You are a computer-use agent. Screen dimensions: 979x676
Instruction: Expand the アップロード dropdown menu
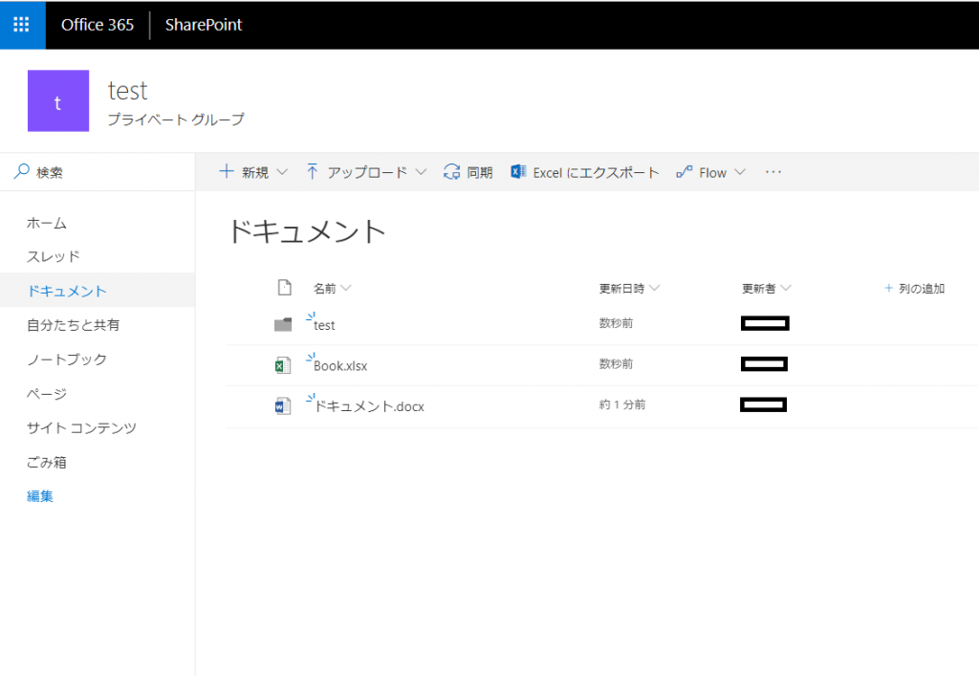421,172
